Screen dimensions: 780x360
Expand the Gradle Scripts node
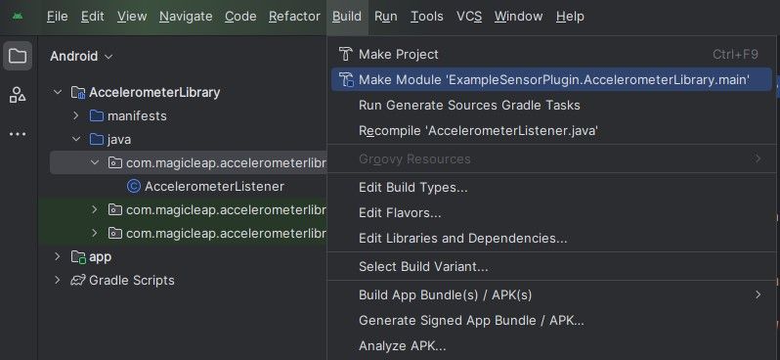point(58,280)
